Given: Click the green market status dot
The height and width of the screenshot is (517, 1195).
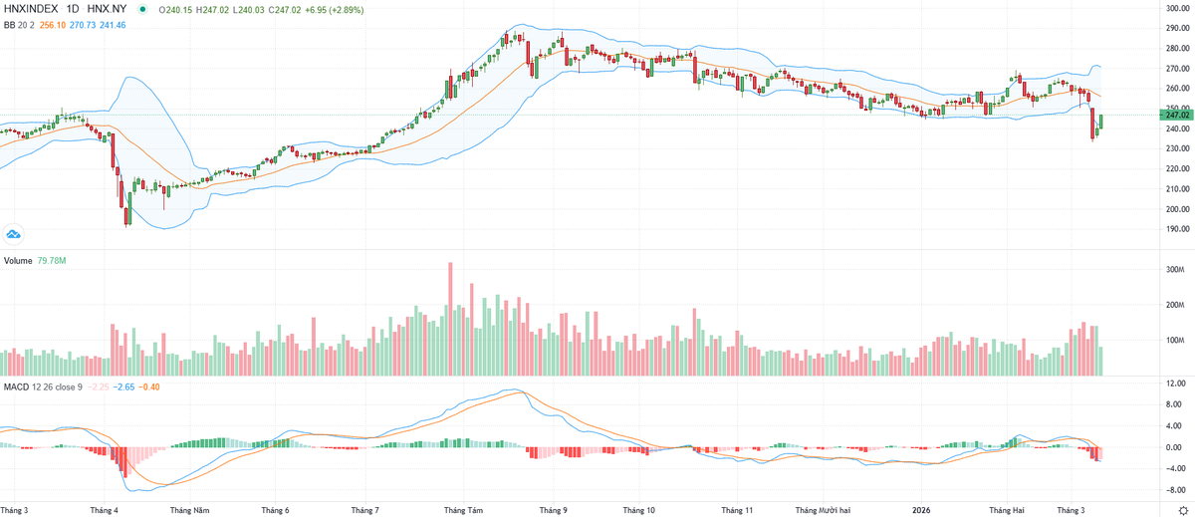Looking at the screenshot, I should 141,9.
